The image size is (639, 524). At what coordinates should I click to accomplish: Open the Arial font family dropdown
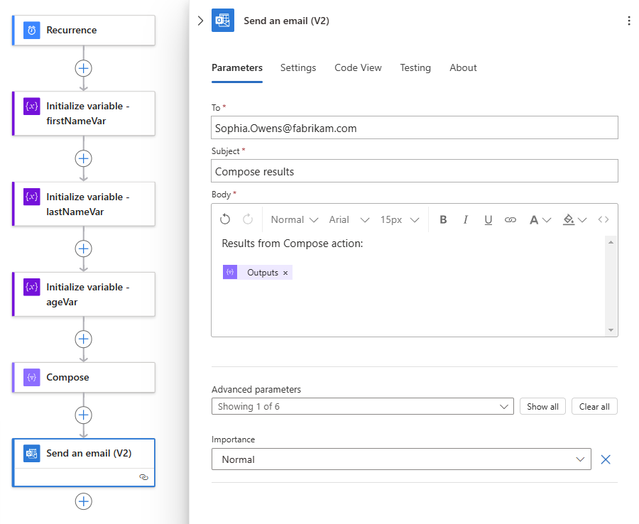pyautogui.click(x=349, y=219)
